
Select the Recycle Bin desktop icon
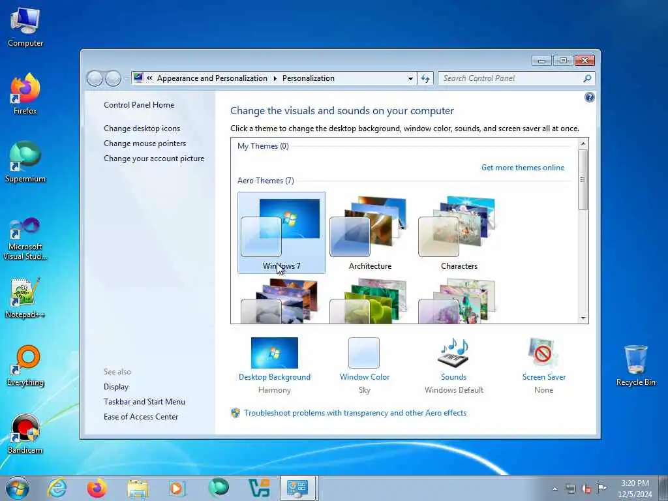635,365
